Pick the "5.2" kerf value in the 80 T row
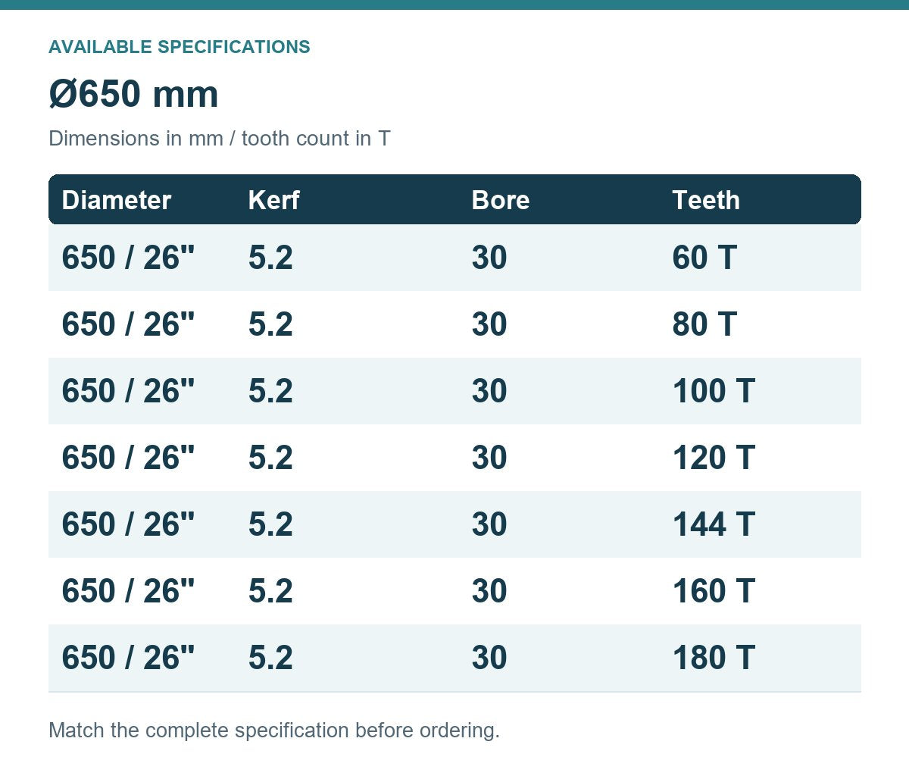Viewport: 909px width, 779px height. (x=270, y=324)
